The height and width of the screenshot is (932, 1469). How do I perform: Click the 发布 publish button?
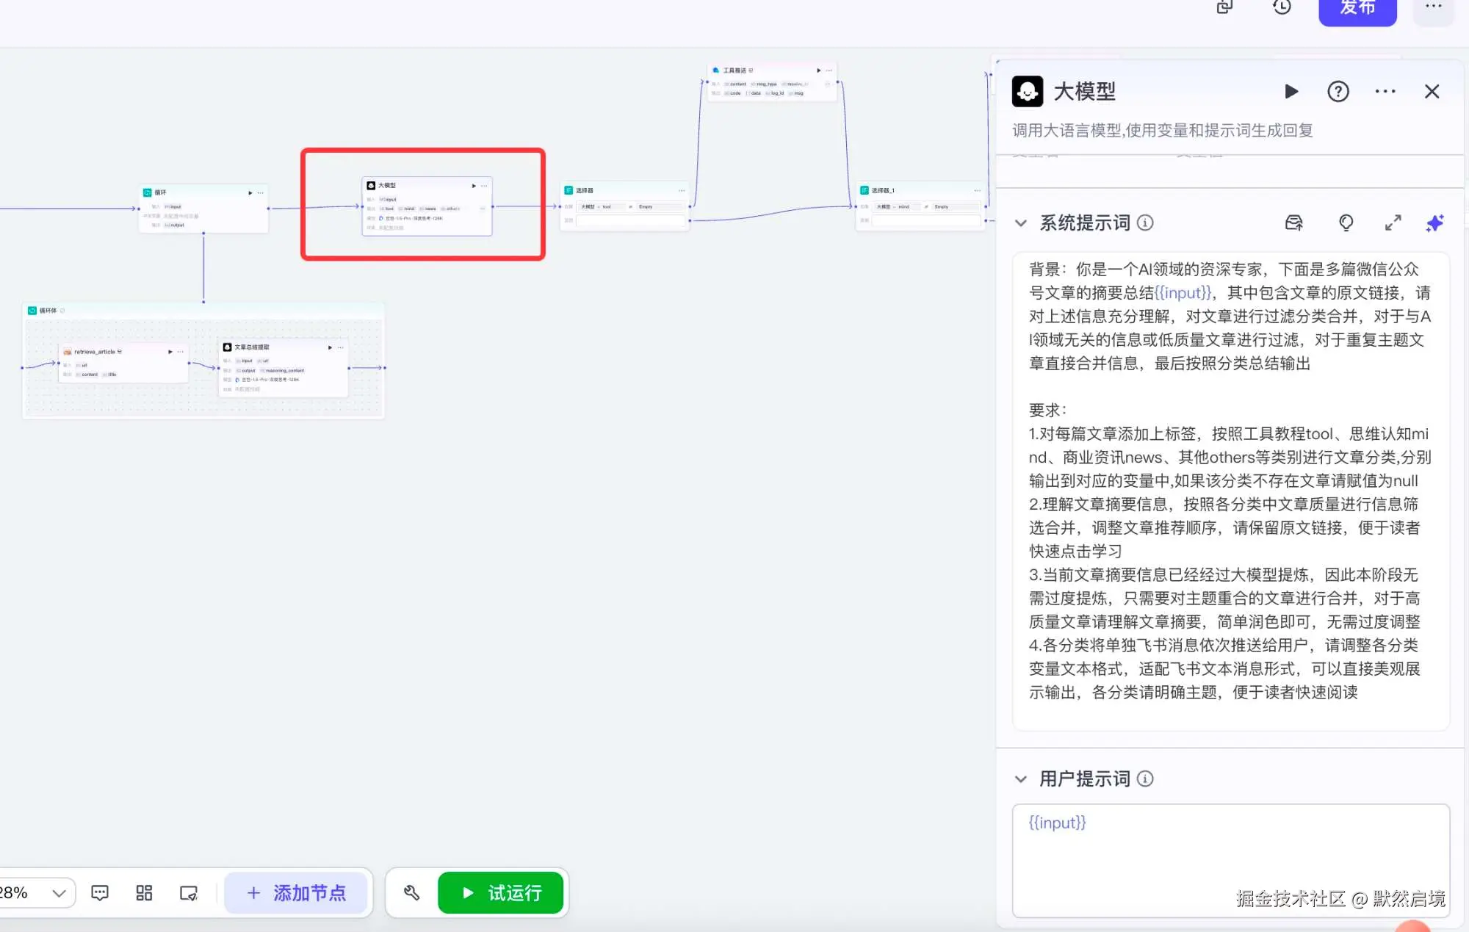tap(1357, 10)
